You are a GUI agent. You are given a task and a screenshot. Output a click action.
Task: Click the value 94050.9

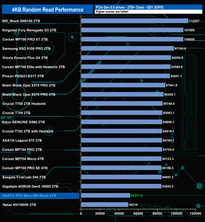coord(177,58)
